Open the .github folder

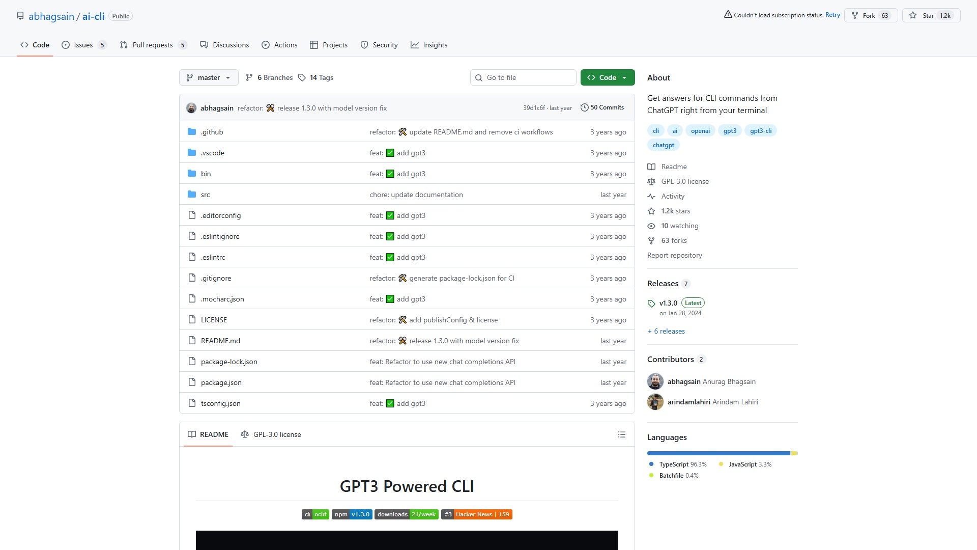[x=212, y=132]
